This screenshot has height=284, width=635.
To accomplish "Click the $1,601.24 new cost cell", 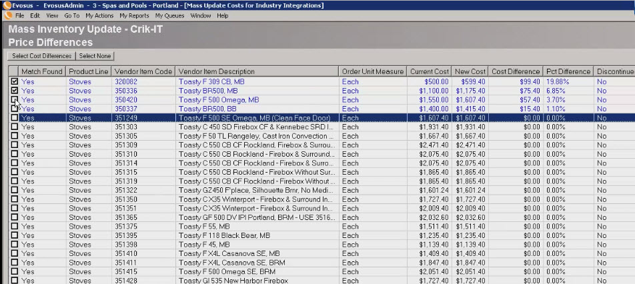I will click(x=471, y=190).
